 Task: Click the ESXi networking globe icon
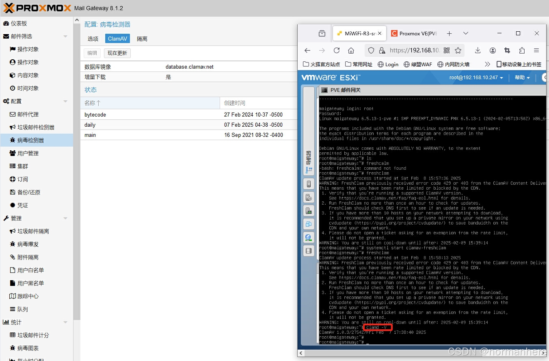point(309,237)
